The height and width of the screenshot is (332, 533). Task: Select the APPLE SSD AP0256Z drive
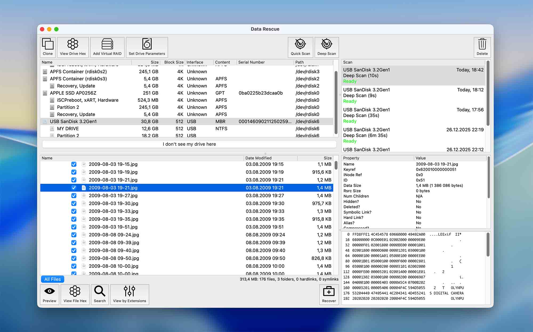(73, 93)
